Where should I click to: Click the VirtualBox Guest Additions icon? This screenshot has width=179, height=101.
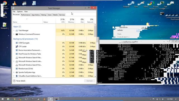[x=17, y=76]
